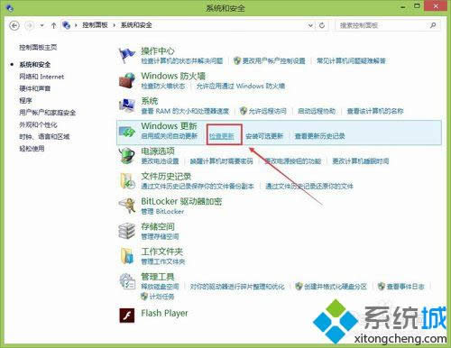Click the 存储空间 storage spaces icon

(x=127, y=231)
